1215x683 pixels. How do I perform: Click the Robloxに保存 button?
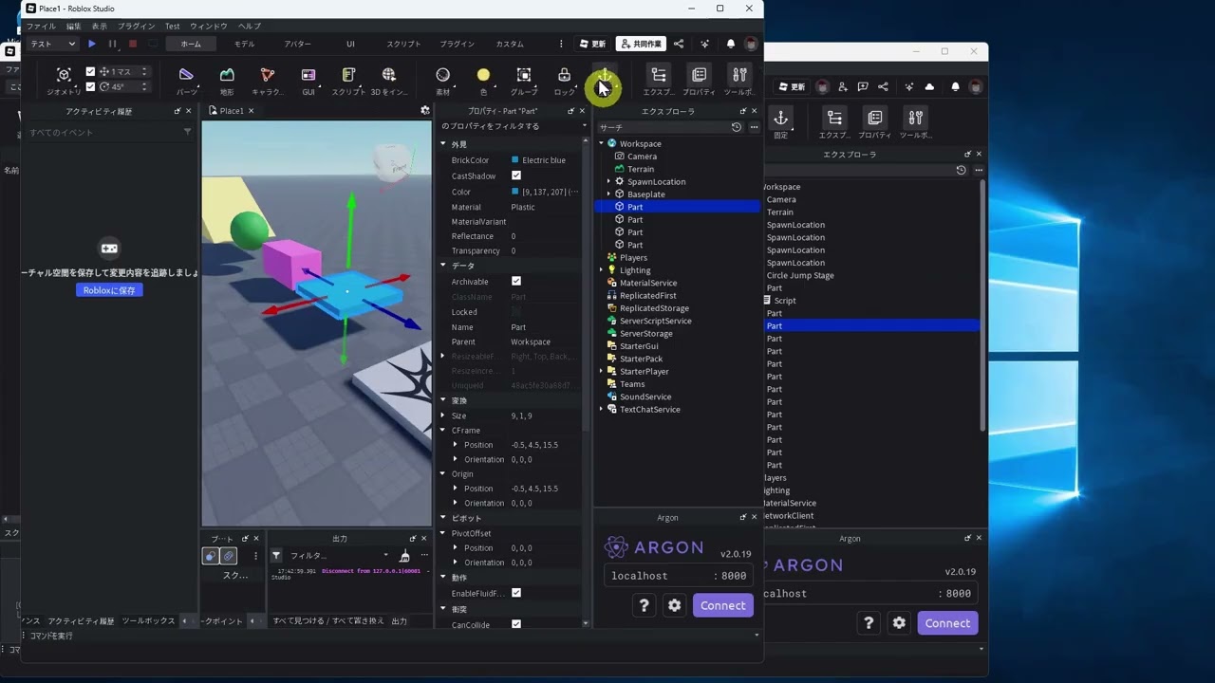pos(109,290)
